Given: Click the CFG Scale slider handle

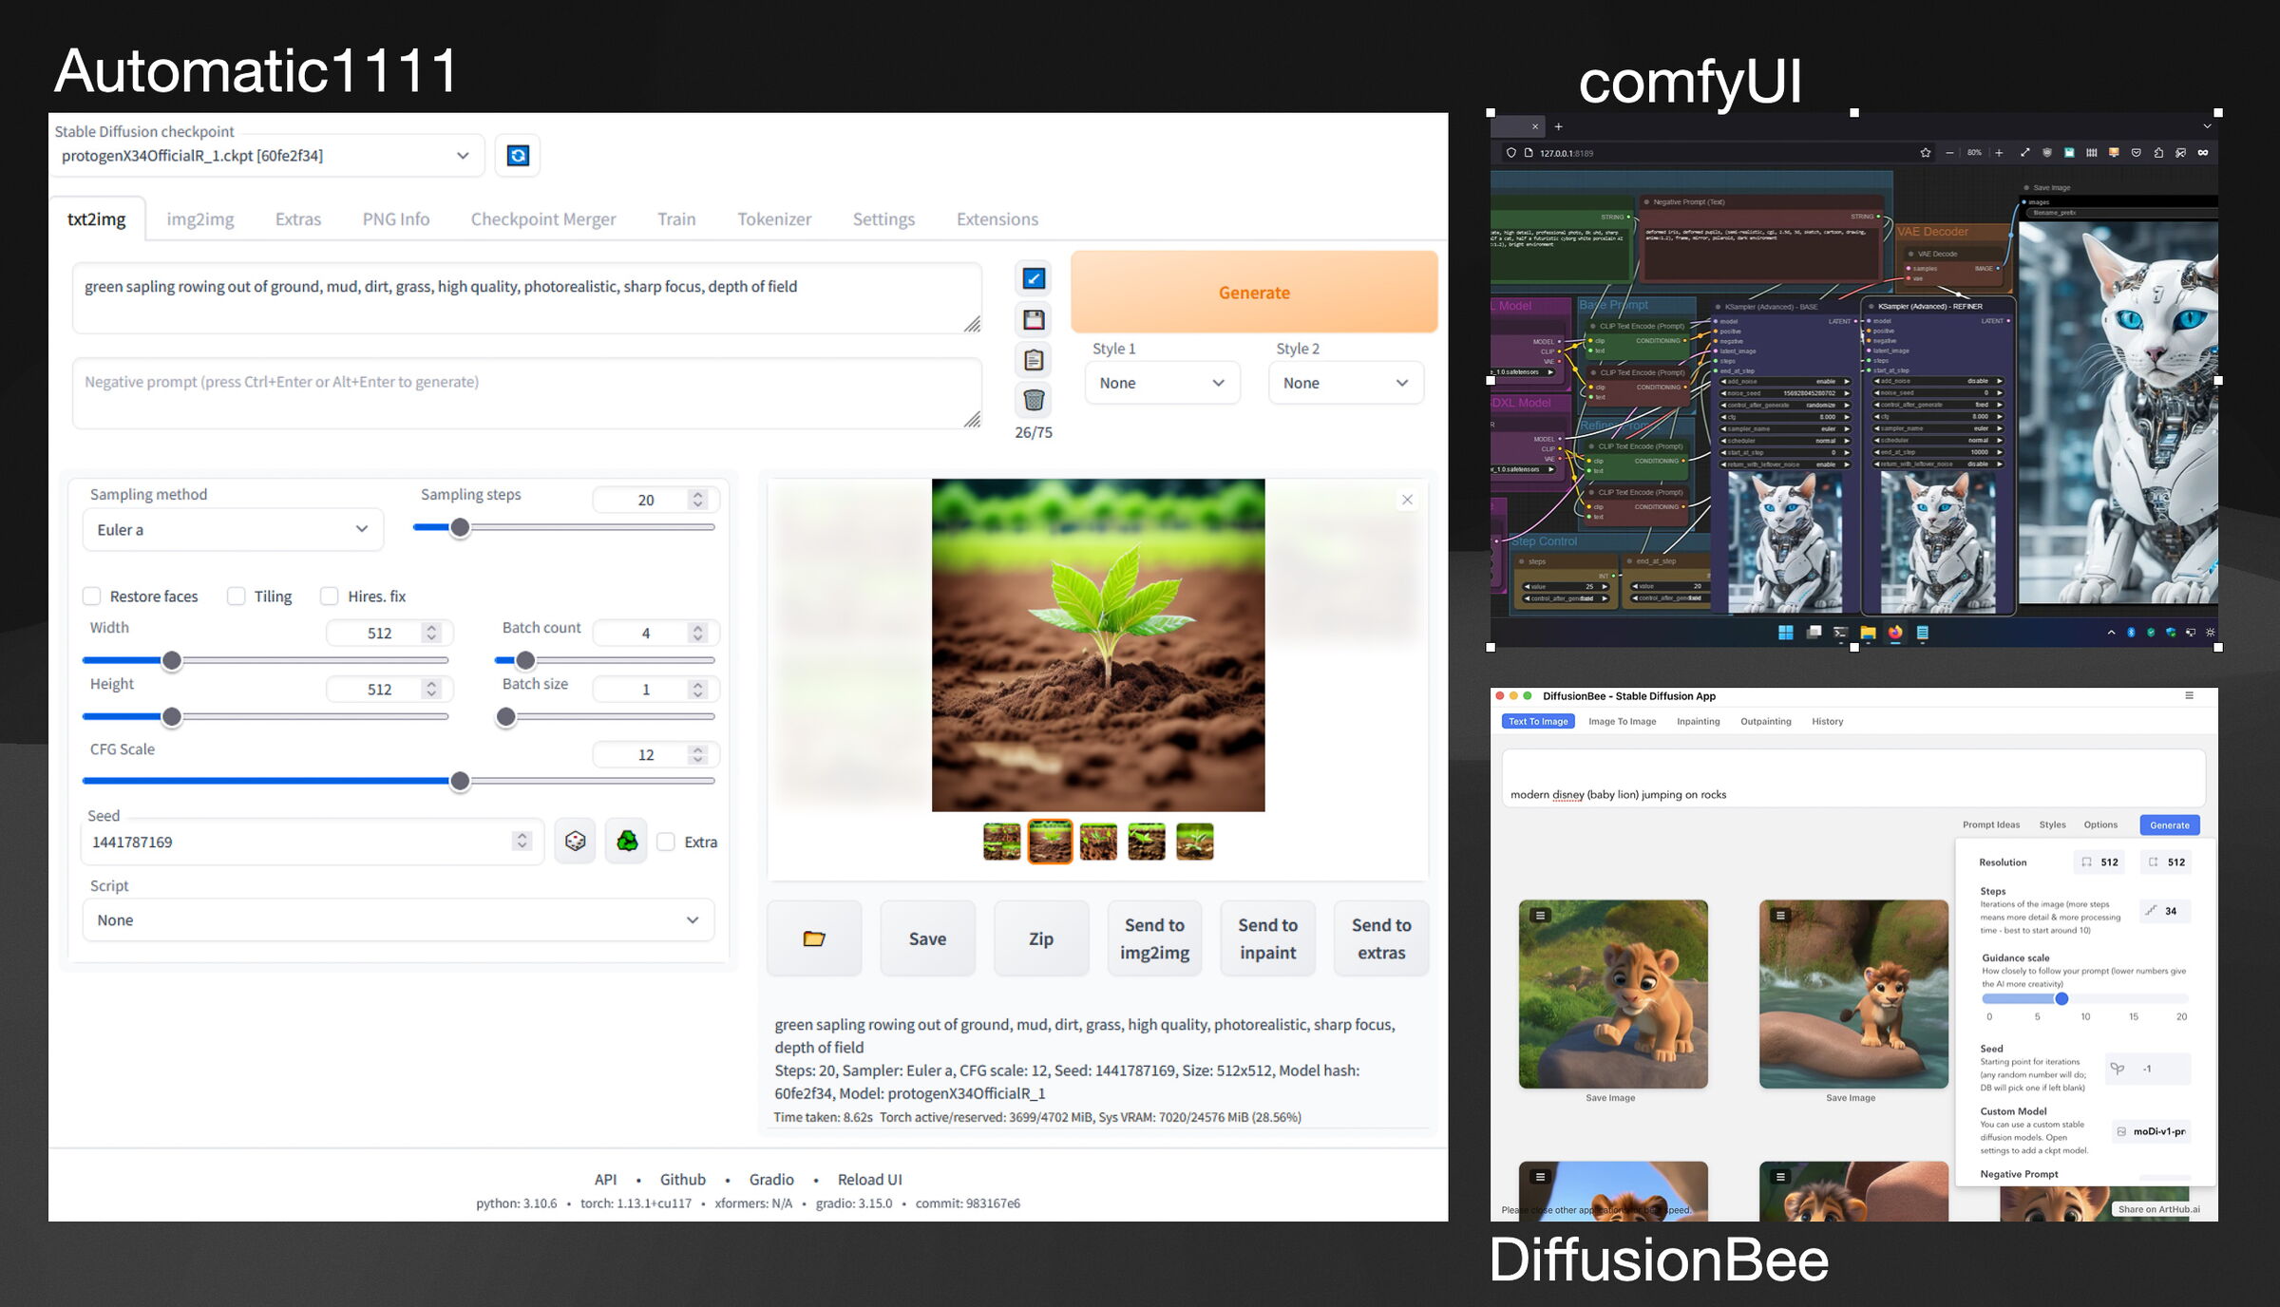Looking at the screenshot, I should pos(460,781).
